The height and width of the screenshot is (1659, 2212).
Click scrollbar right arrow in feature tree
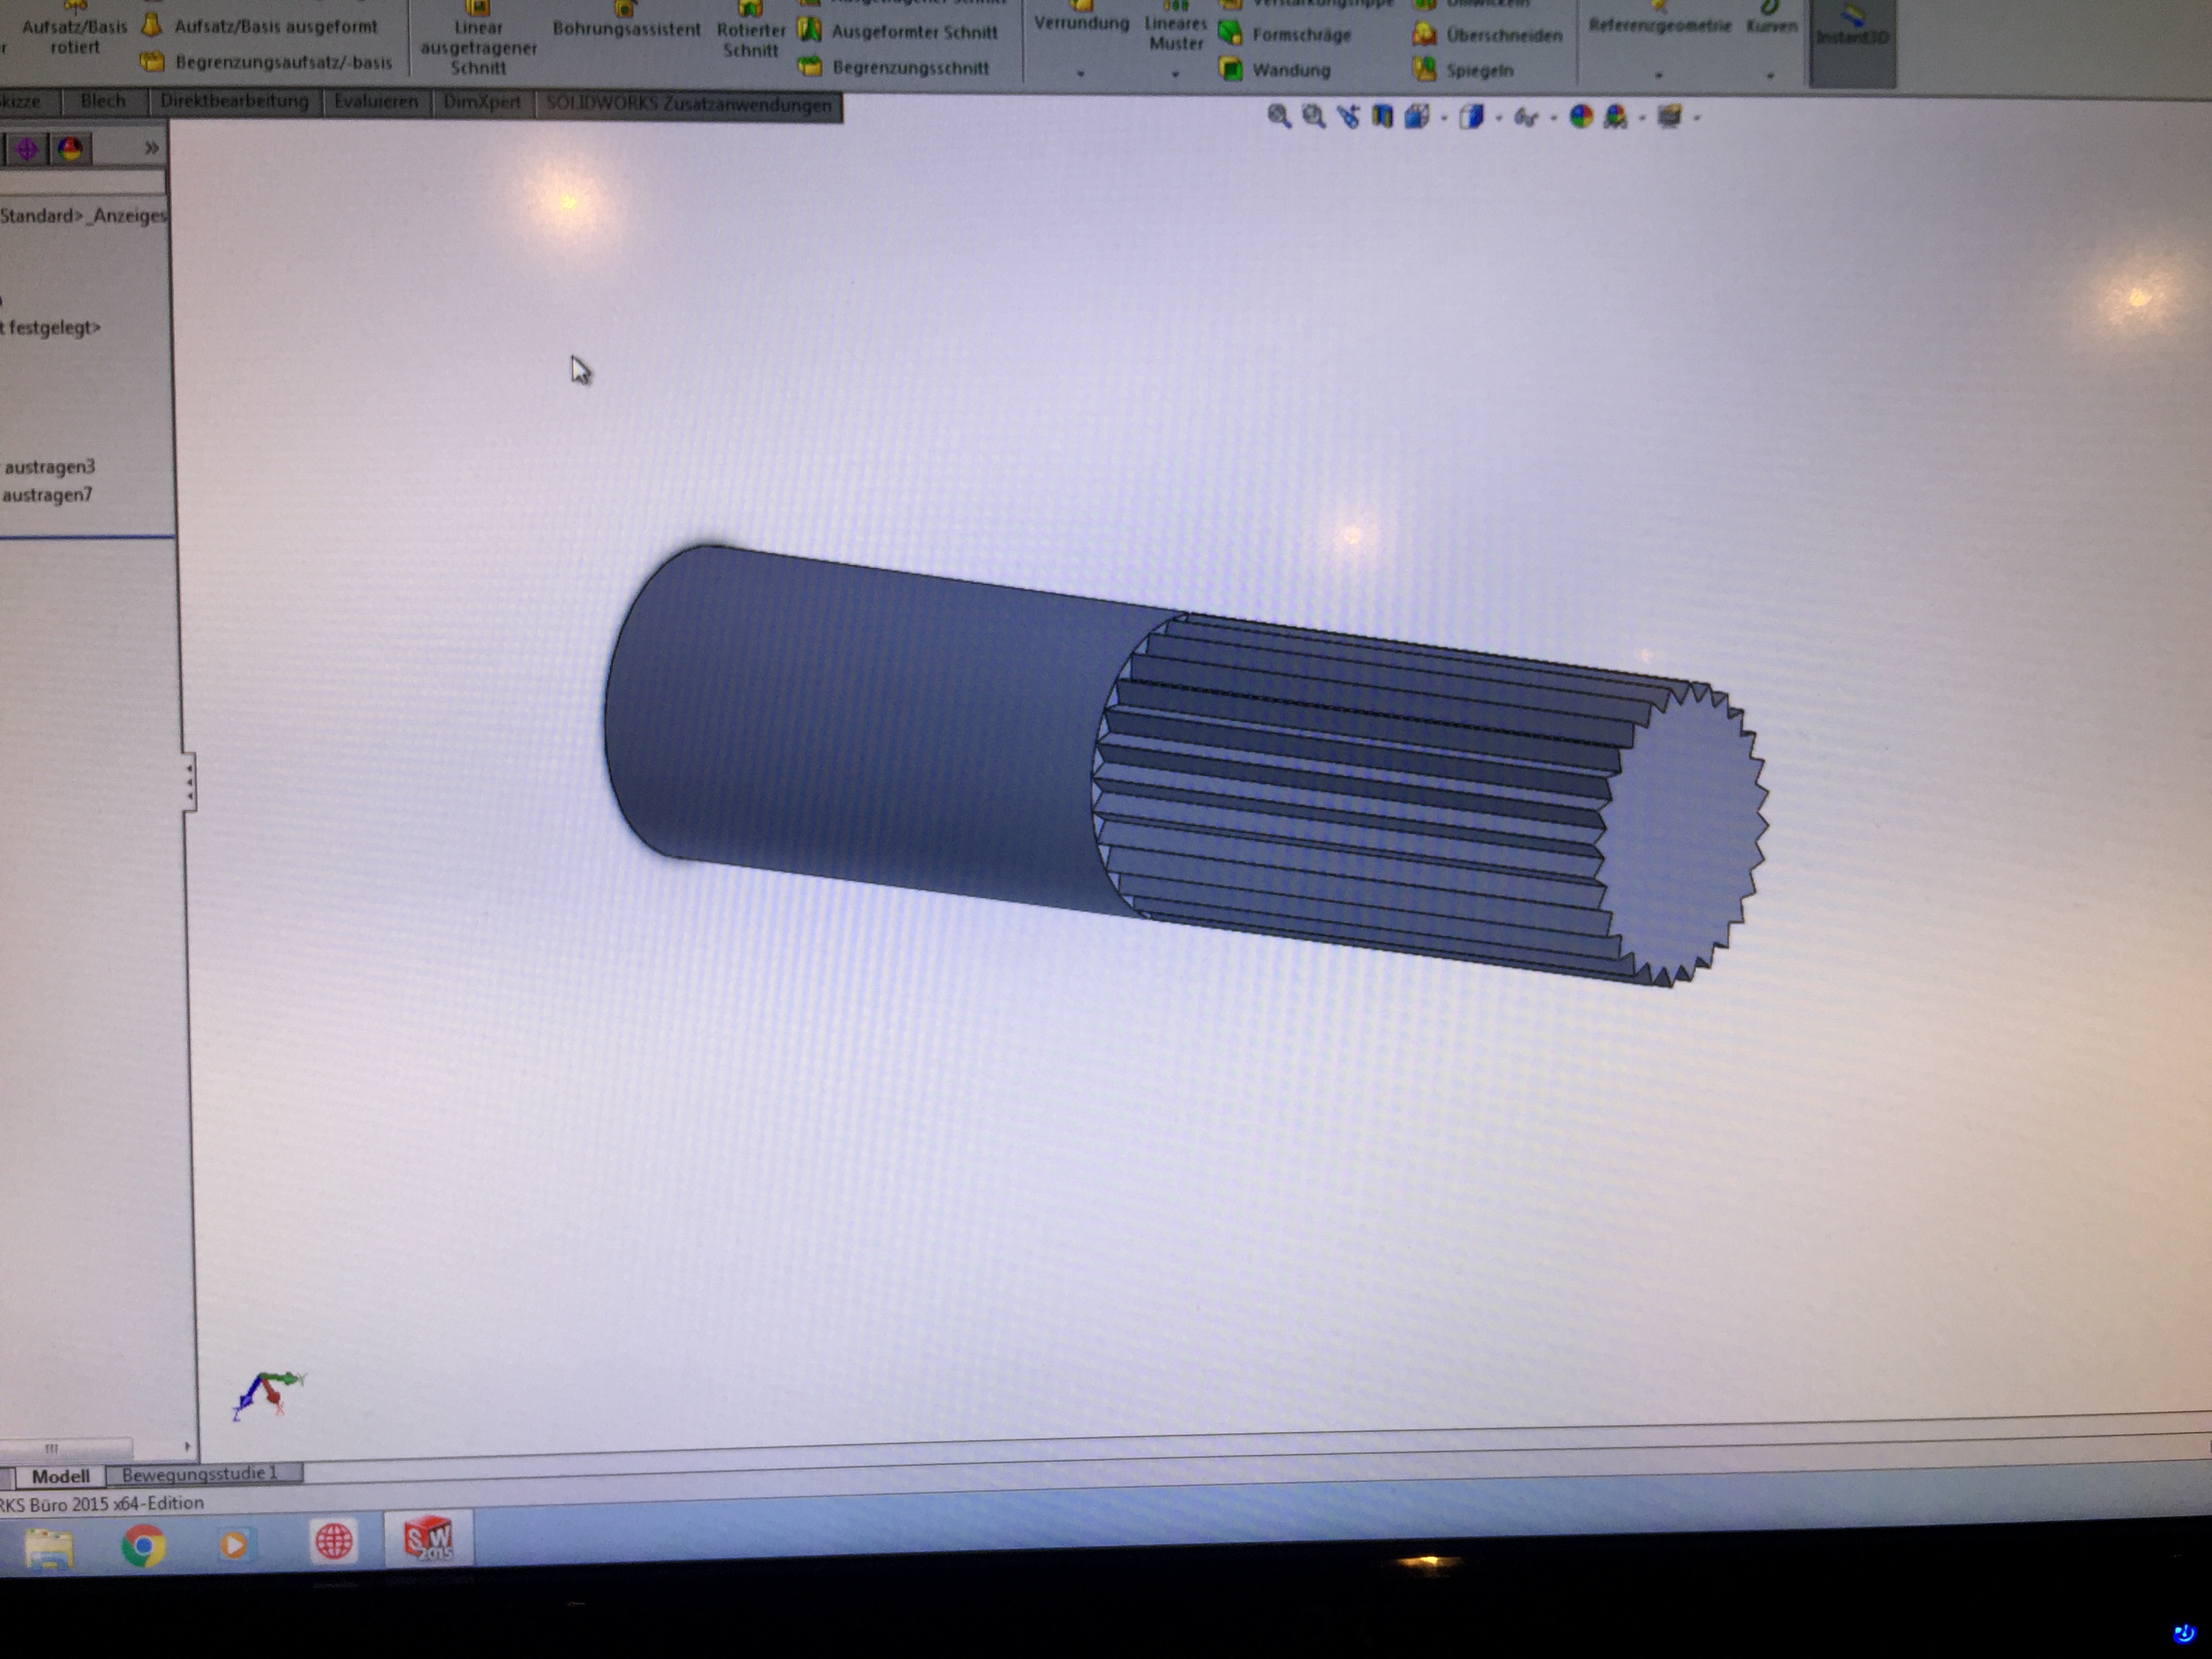[x=187, y=1447]
